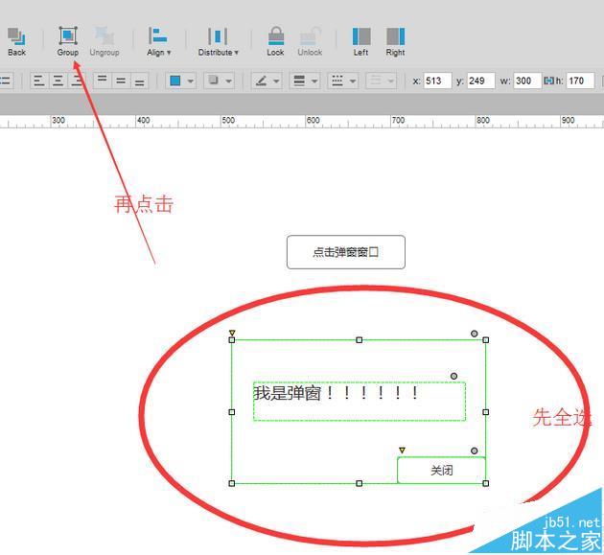
Task: Open the fill color picker
Action: coord(180,81)
